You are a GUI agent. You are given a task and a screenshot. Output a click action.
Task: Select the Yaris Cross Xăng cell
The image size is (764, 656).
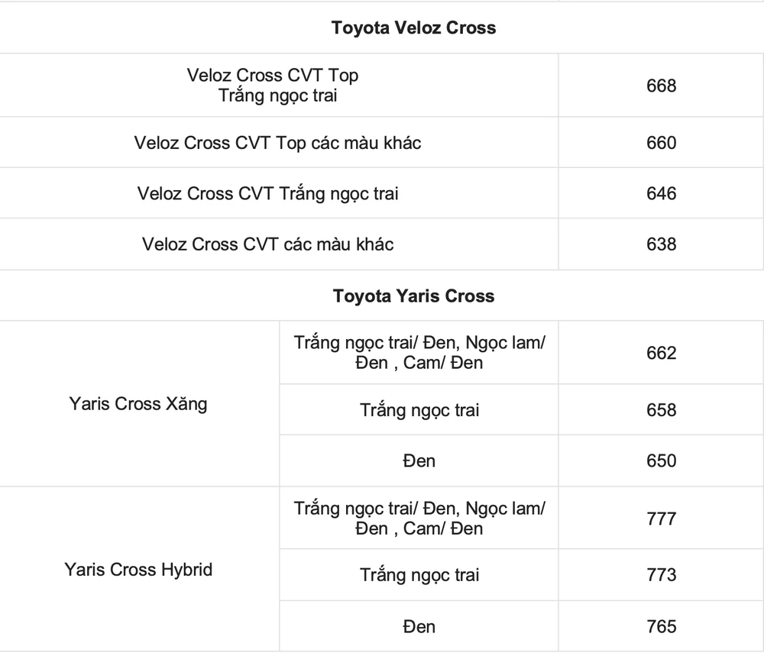tap(138, 404)
